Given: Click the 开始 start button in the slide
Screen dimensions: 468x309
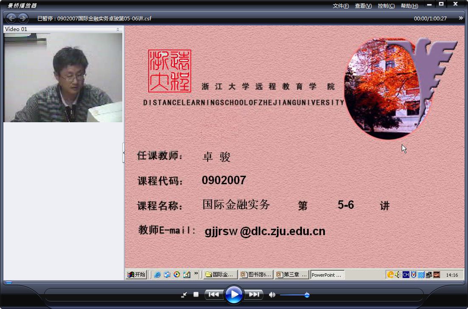Looking at the screenshot, I should click(x=136, y=274).
